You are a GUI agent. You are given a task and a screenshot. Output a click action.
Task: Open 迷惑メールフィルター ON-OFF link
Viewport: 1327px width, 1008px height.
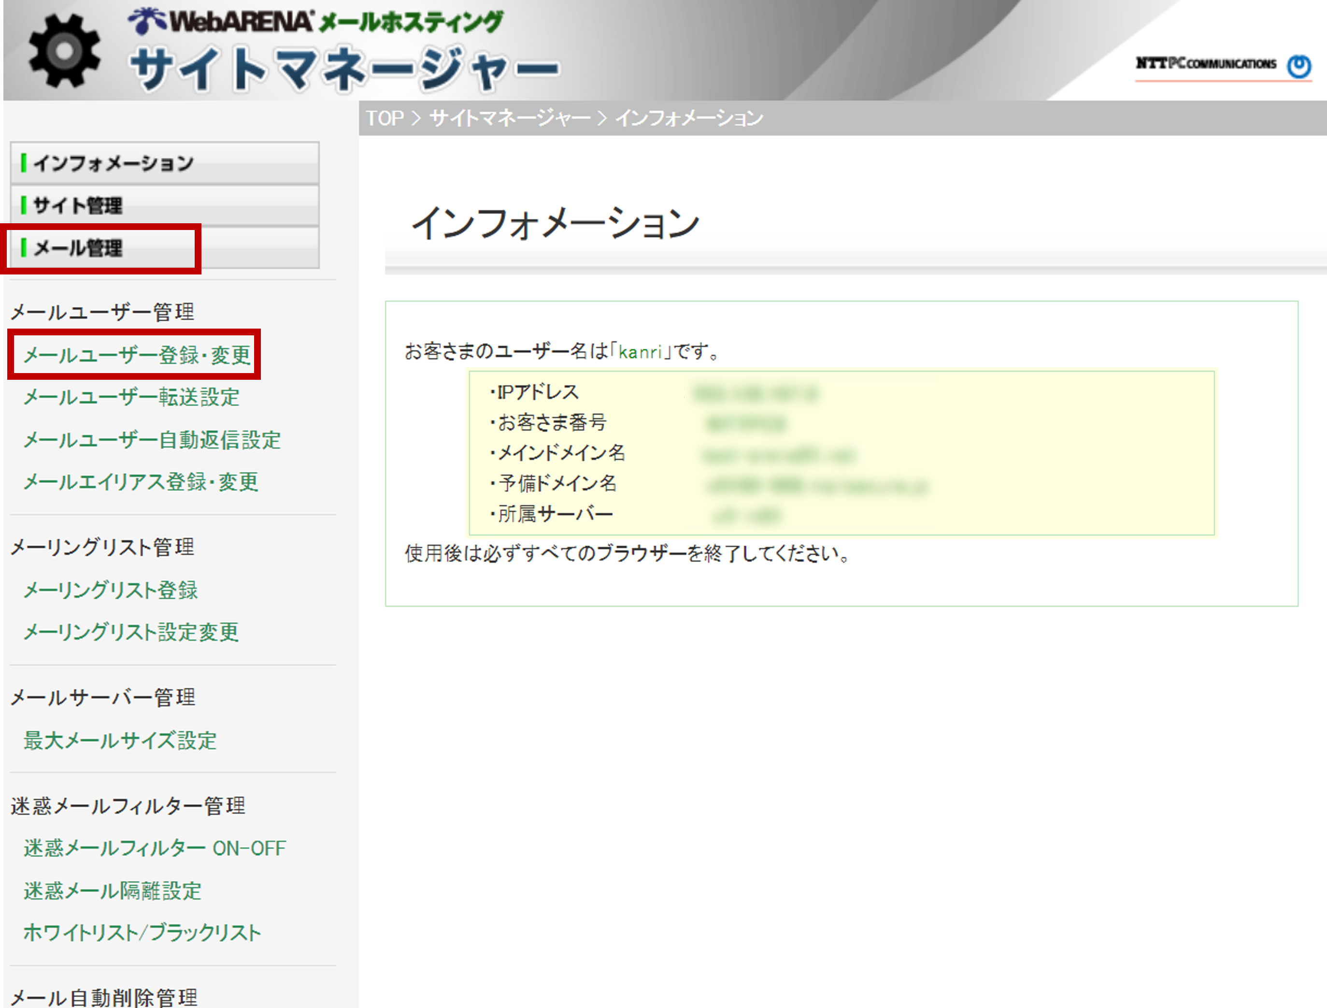[155, 848]
